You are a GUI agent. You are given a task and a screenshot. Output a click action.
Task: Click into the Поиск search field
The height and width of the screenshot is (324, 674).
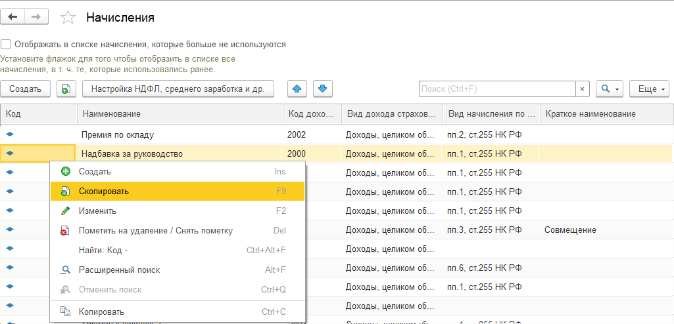coord(496,89)
